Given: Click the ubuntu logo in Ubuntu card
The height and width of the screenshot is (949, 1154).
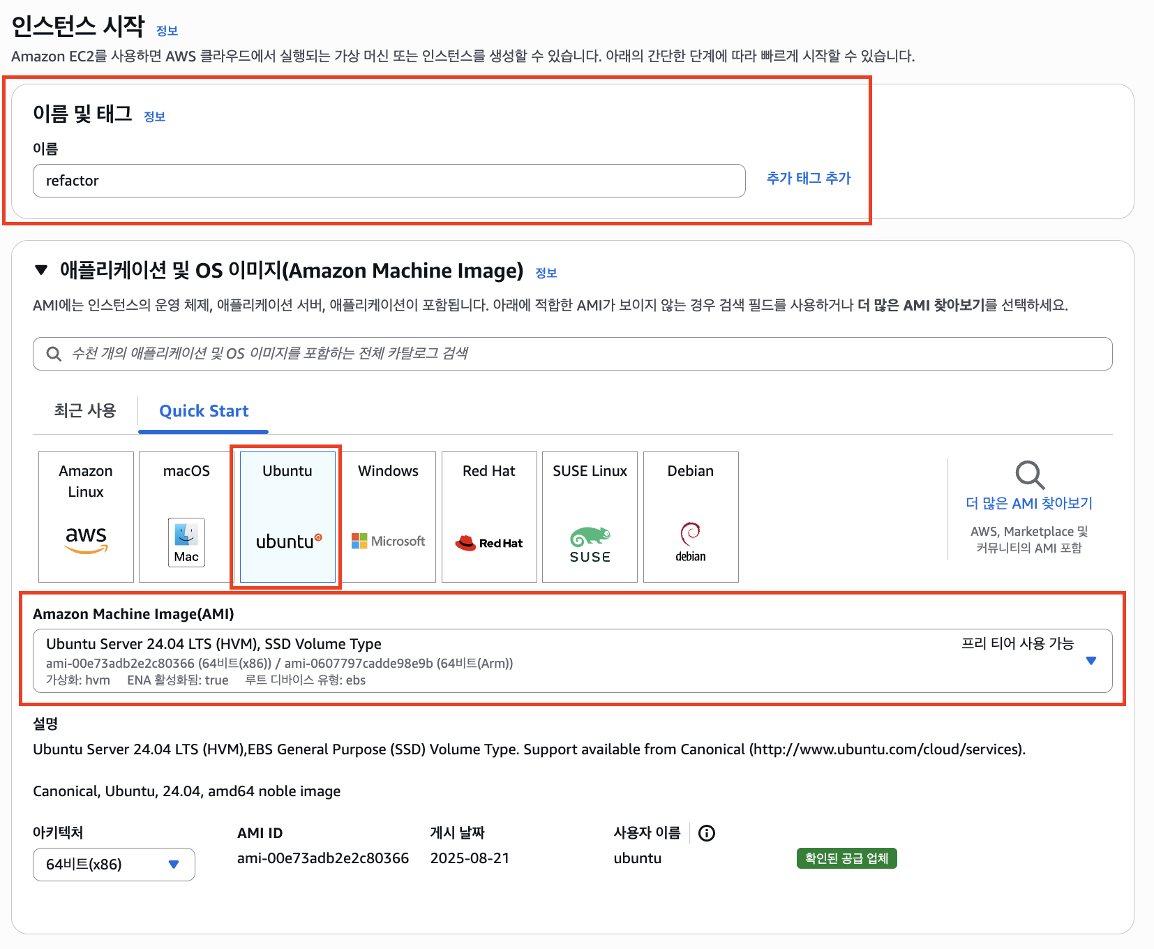Looking at the screenshot, I should [x=288, y=541].
